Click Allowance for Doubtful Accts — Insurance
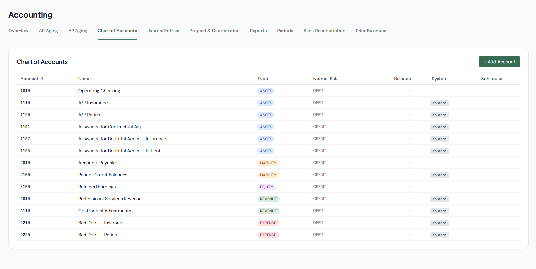The width and height of the screenshot is (536, 269). 122,139
